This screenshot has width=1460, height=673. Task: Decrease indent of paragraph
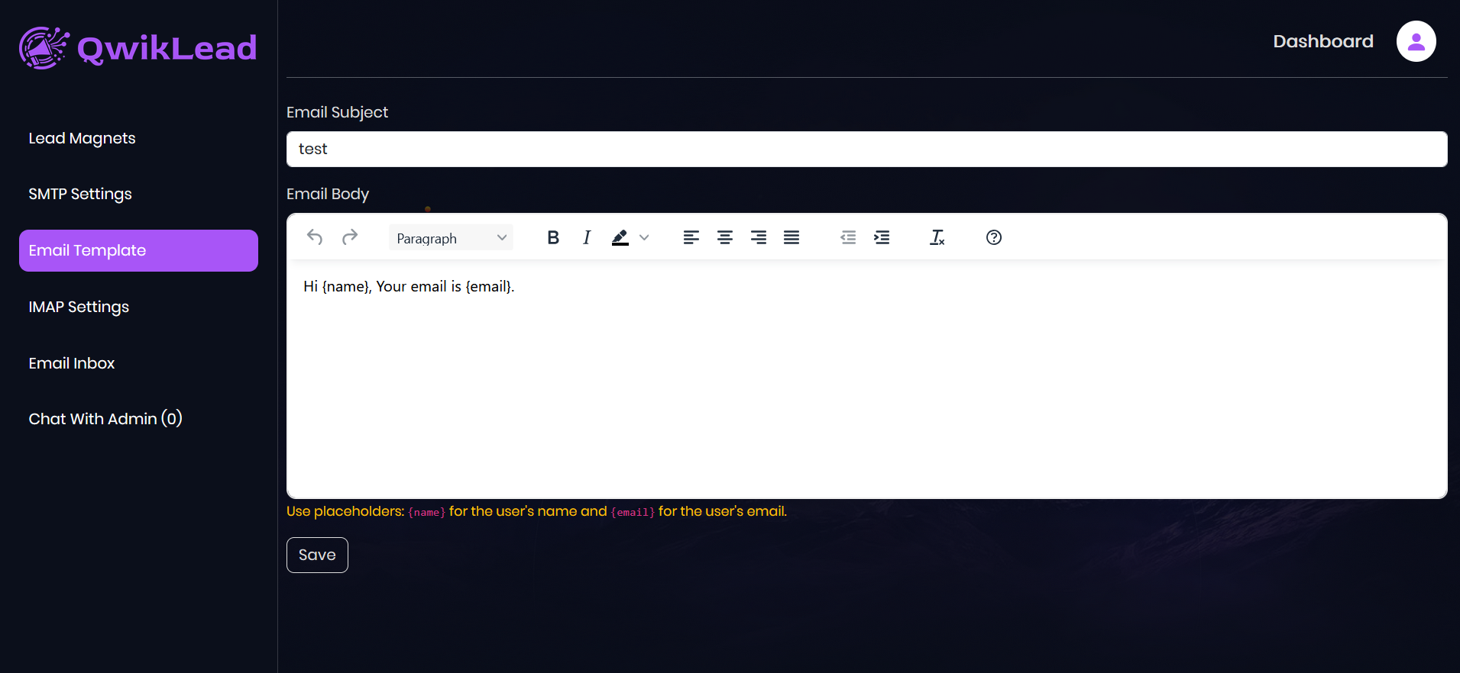[848, 237]
